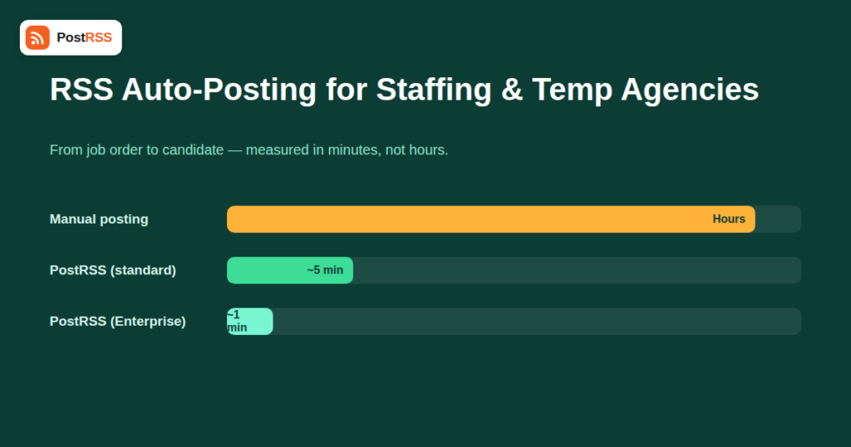The width and height of the screenshot is (851, 447).
Task: Select the RSS Auto-Posting for Staffing heading
Action: 405,89
